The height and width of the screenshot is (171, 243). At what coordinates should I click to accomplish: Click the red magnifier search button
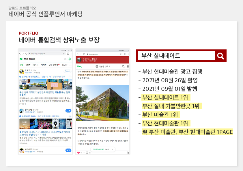click(x=220, y=56)
